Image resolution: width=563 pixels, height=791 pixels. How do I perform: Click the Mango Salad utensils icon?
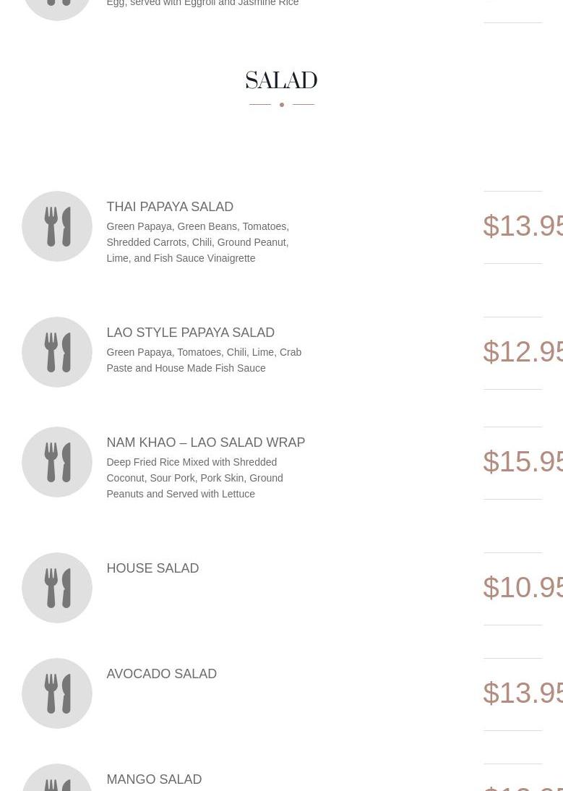pyautogui.click(x=57, y=781)
